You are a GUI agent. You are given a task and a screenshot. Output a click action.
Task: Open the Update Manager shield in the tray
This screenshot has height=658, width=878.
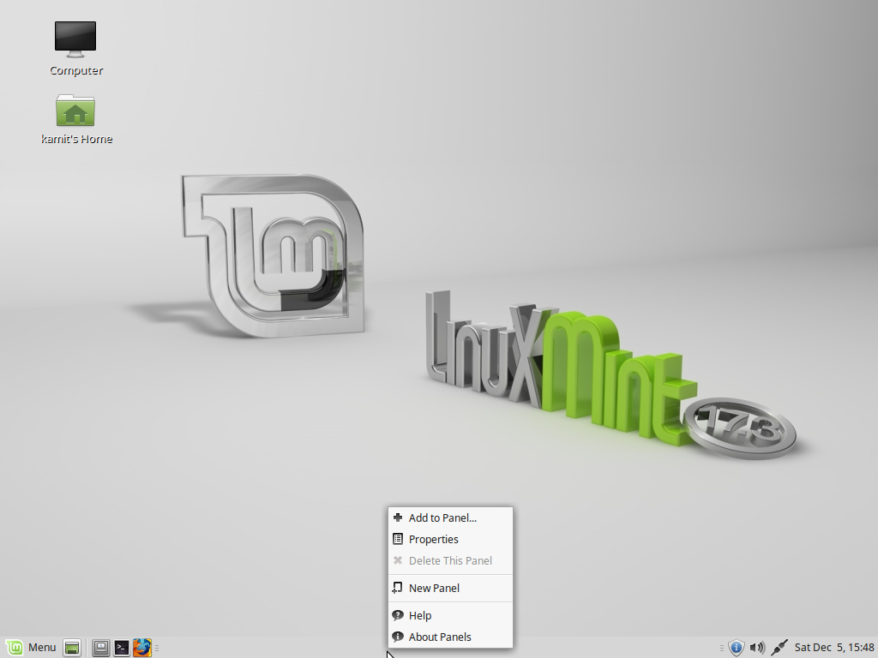(x=737, y=648)
